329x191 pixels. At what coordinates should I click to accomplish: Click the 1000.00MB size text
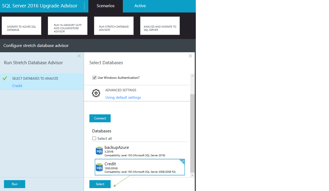111,168
